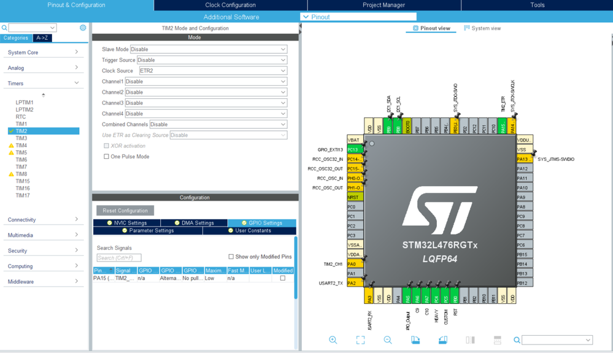Image resolution: width=613 pixels, height=353 pixels.
Task: Switch to System view
Action: tap(482, 28)
